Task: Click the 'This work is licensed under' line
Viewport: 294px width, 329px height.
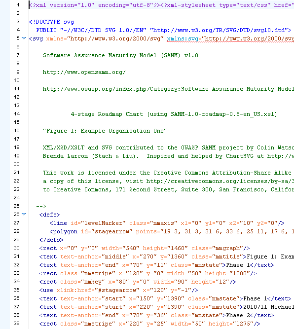Action: [168, 173]
